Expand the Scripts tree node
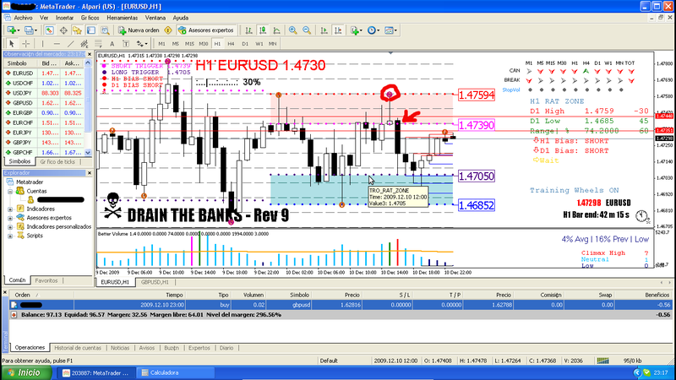This screenshot has height=380, width=676. point(8,235)
